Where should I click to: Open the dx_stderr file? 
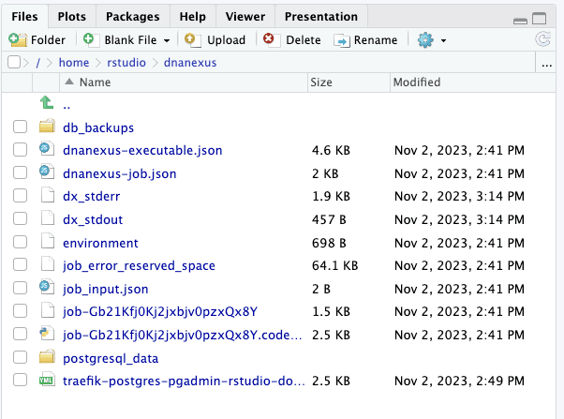point(92,197)
